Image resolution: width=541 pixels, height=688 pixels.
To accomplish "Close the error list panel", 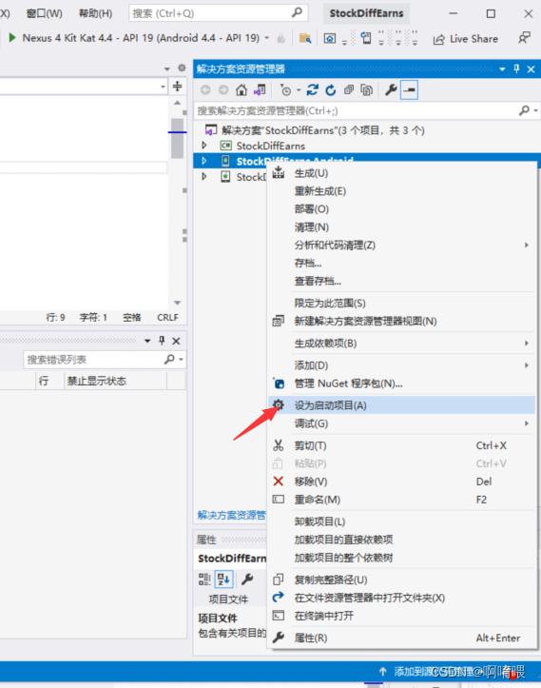I will click(x=176, y=341).
